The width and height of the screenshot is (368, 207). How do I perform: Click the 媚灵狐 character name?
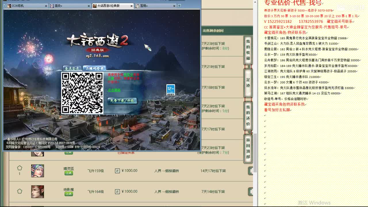(x=69, y=168)
